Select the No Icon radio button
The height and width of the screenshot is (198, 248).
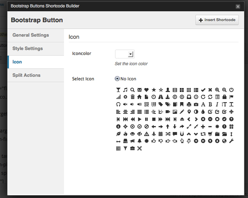[x=117, y=79]
